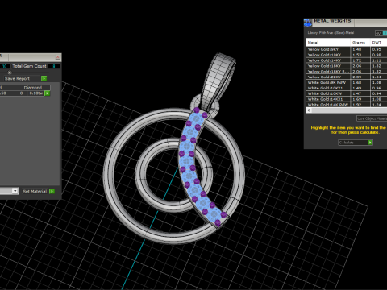
Task: Click the horizontal scrollbar left arrow in metal table
Action: pyautogui.click(x=309, y=110)
